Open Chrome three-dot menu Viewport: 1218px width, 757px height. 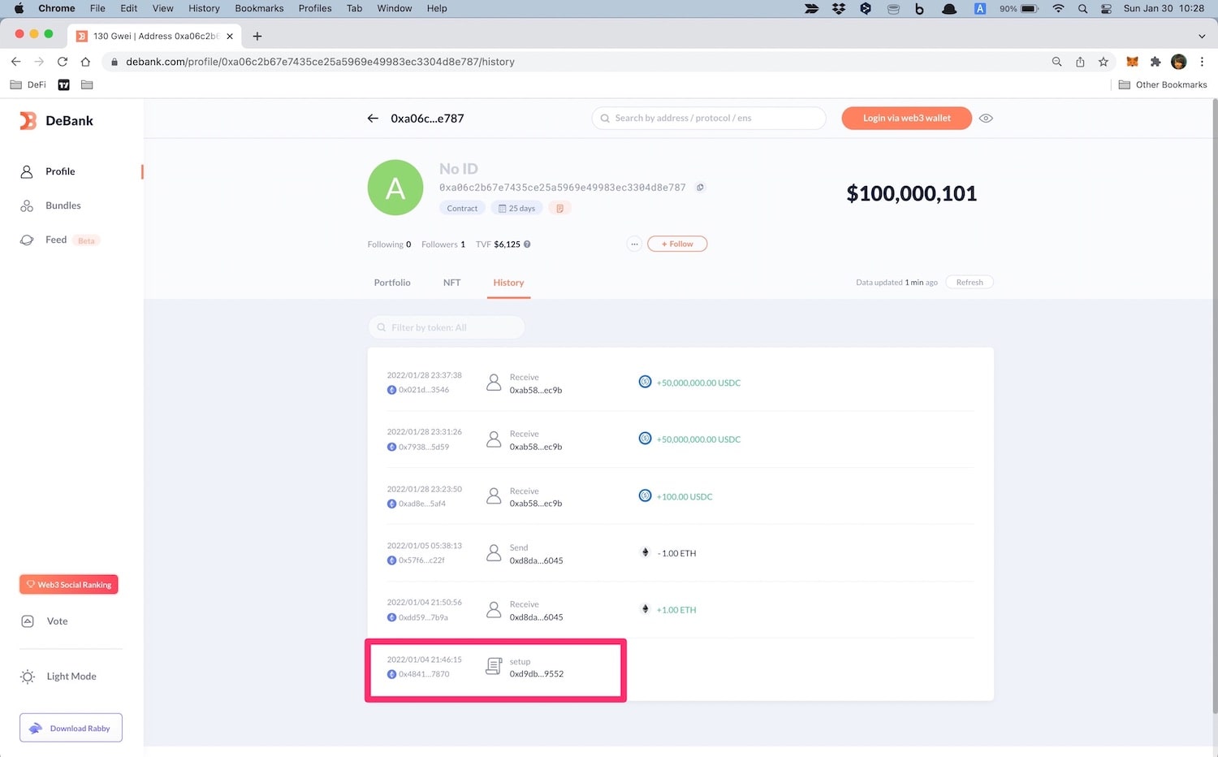(x=1202, y=62)
